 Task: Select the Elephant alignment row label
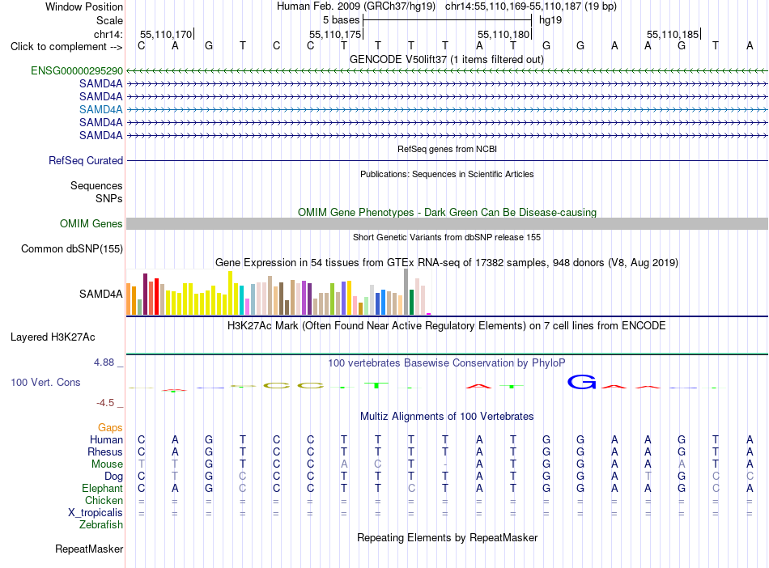pos(102,488)
